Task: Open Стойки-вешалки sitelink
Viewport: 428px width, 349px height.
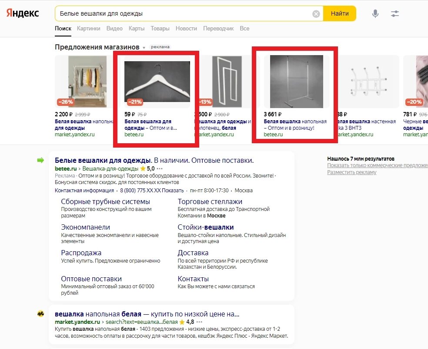Action: click(x=206, y=227)
